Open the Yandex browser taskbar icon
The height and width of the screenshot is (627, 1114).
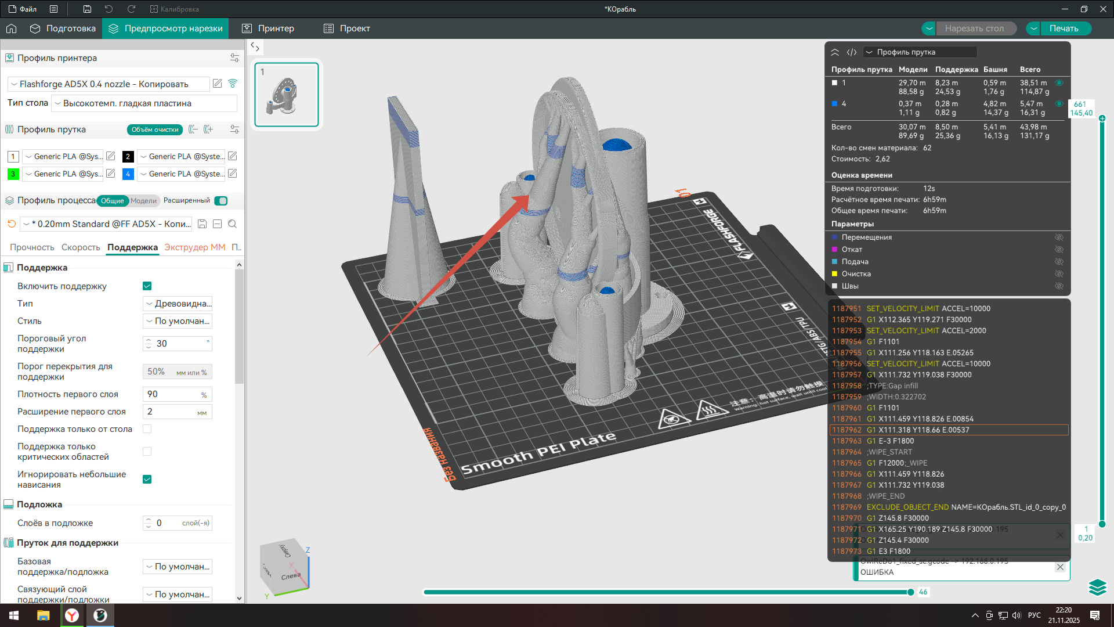[x=72, y=615]
